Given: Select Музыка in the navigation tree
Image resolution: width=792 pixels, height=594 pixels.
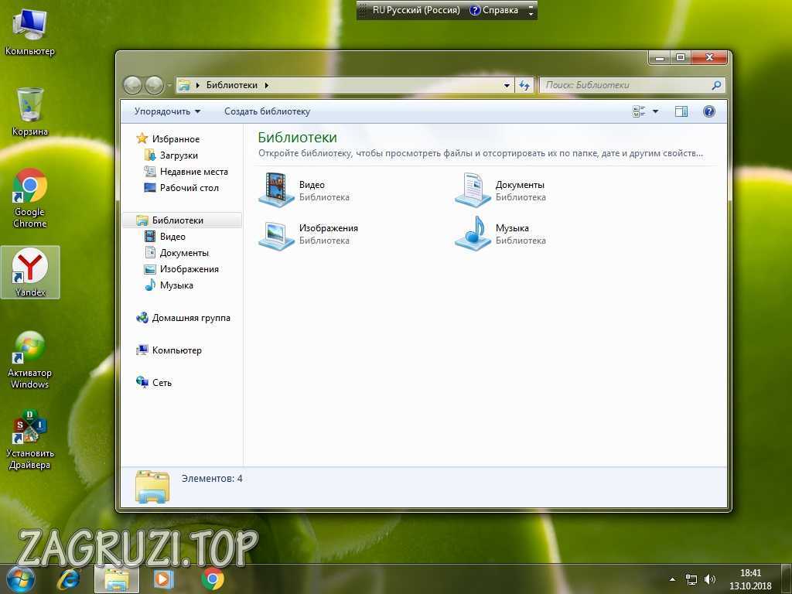Looking at the screenshot, I should tap(176, 285).
